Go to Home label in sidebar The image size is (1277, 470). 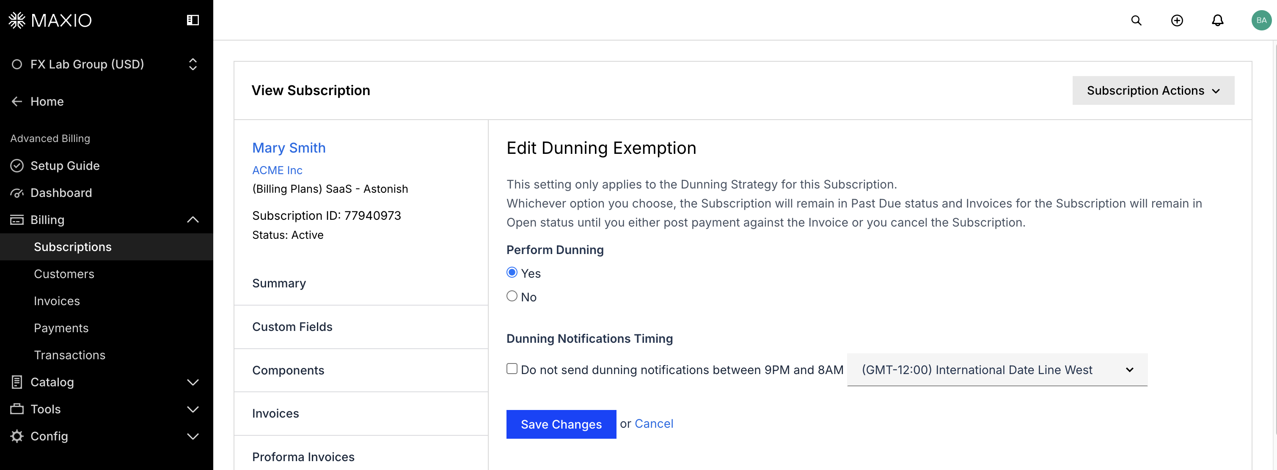[47, 101]
